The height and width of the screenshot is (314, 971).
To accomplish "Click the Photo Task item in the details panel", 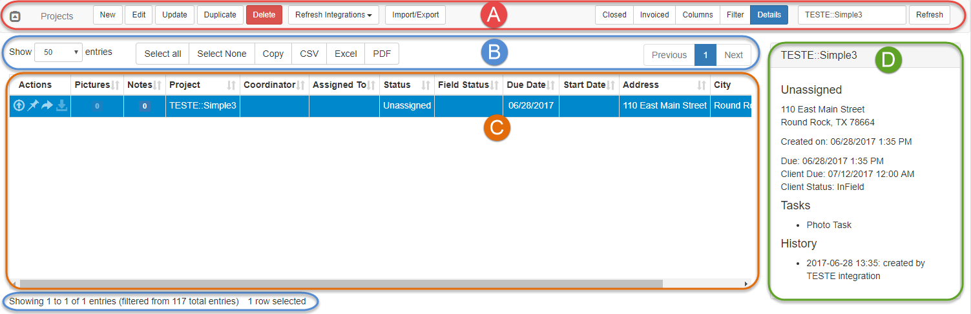I will 829,225.
